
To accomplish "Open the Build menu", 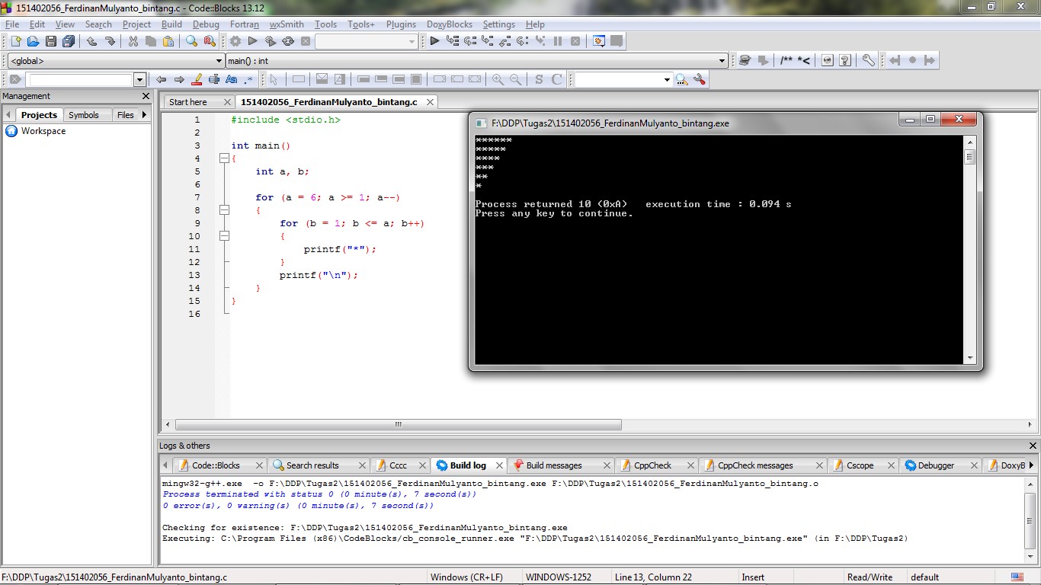I will point(171,24).
